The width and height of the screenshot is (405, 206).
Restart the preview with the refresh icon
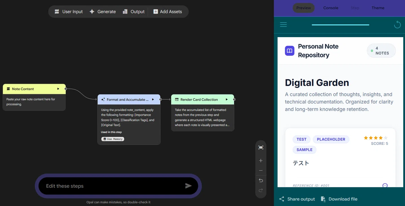click(397, 25)
